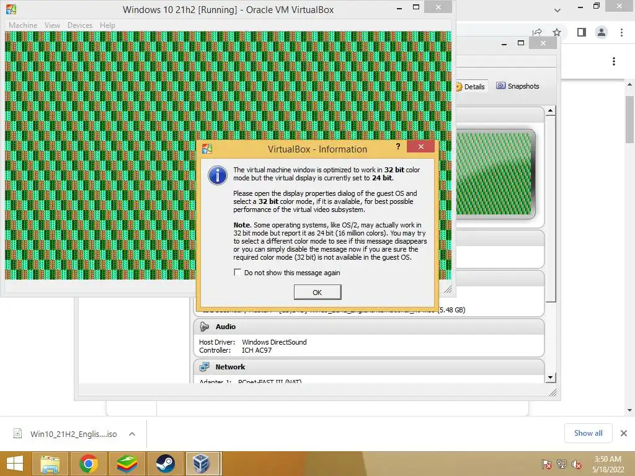Image resolution: width=635 pixels, height=476 pixels.
Task: Open BlueStacks from taskbar
Action: [x=127, y=464]
